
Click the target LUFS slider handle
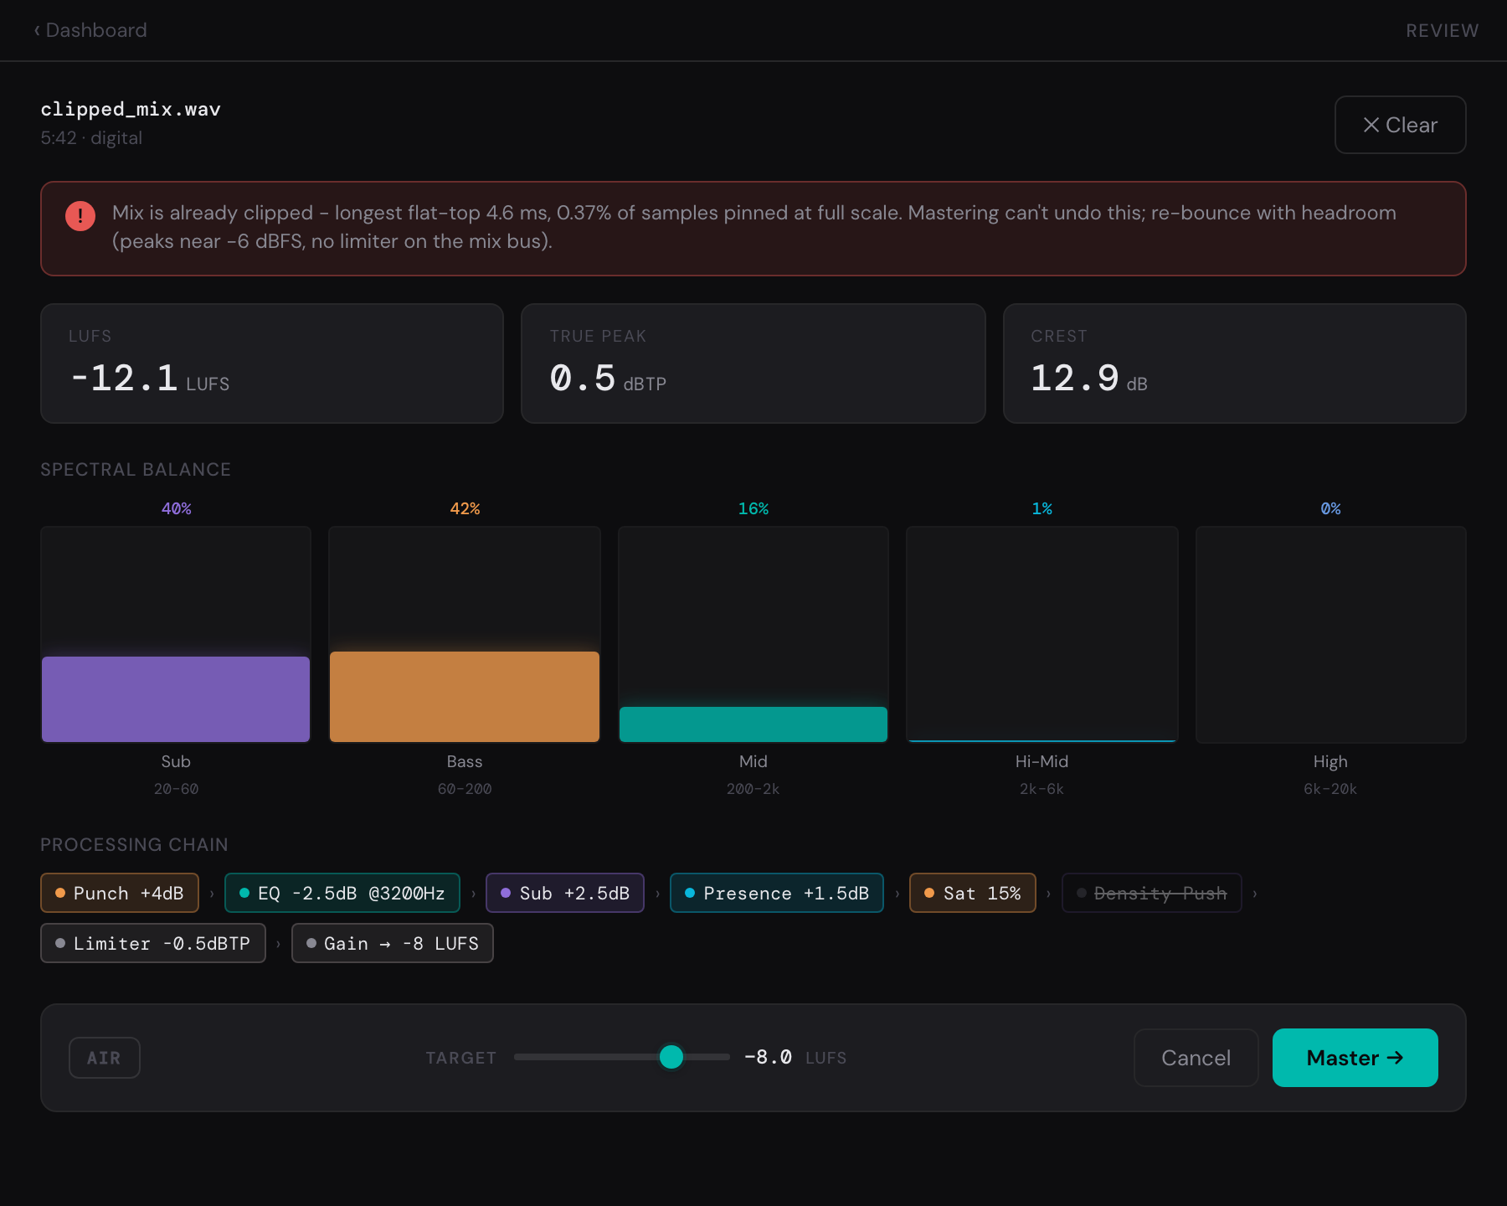coord(671,1057)
